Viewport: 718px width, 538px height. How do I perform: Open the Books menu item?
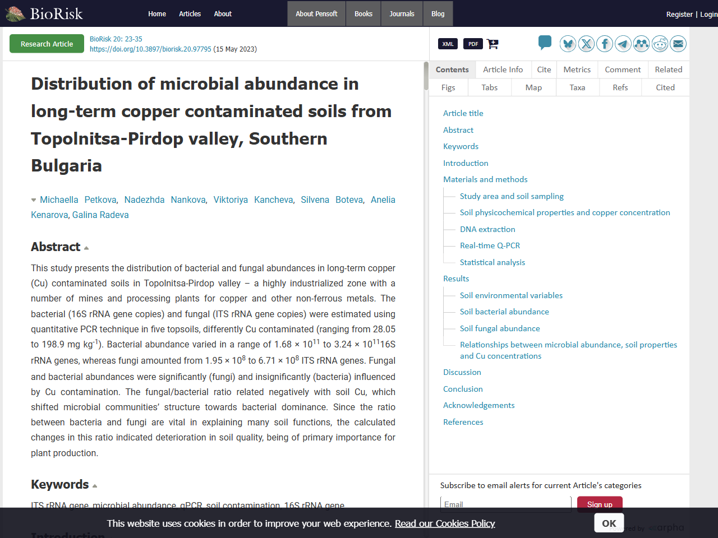pos(363,13)
